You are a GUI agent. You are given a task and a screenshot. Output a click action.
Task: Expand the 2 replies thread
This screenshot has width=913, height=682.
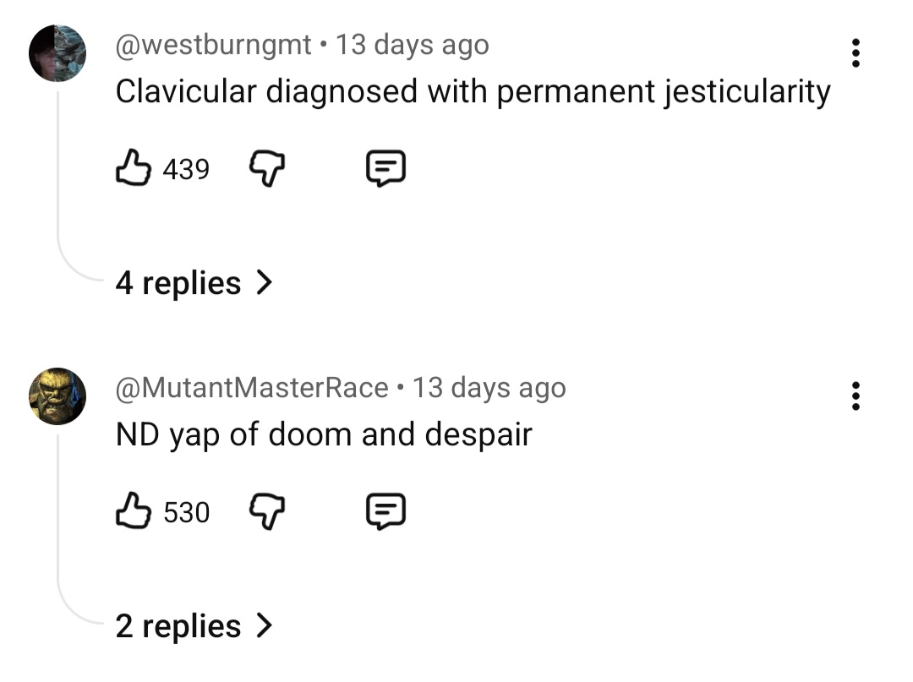(x=194, y=626)
